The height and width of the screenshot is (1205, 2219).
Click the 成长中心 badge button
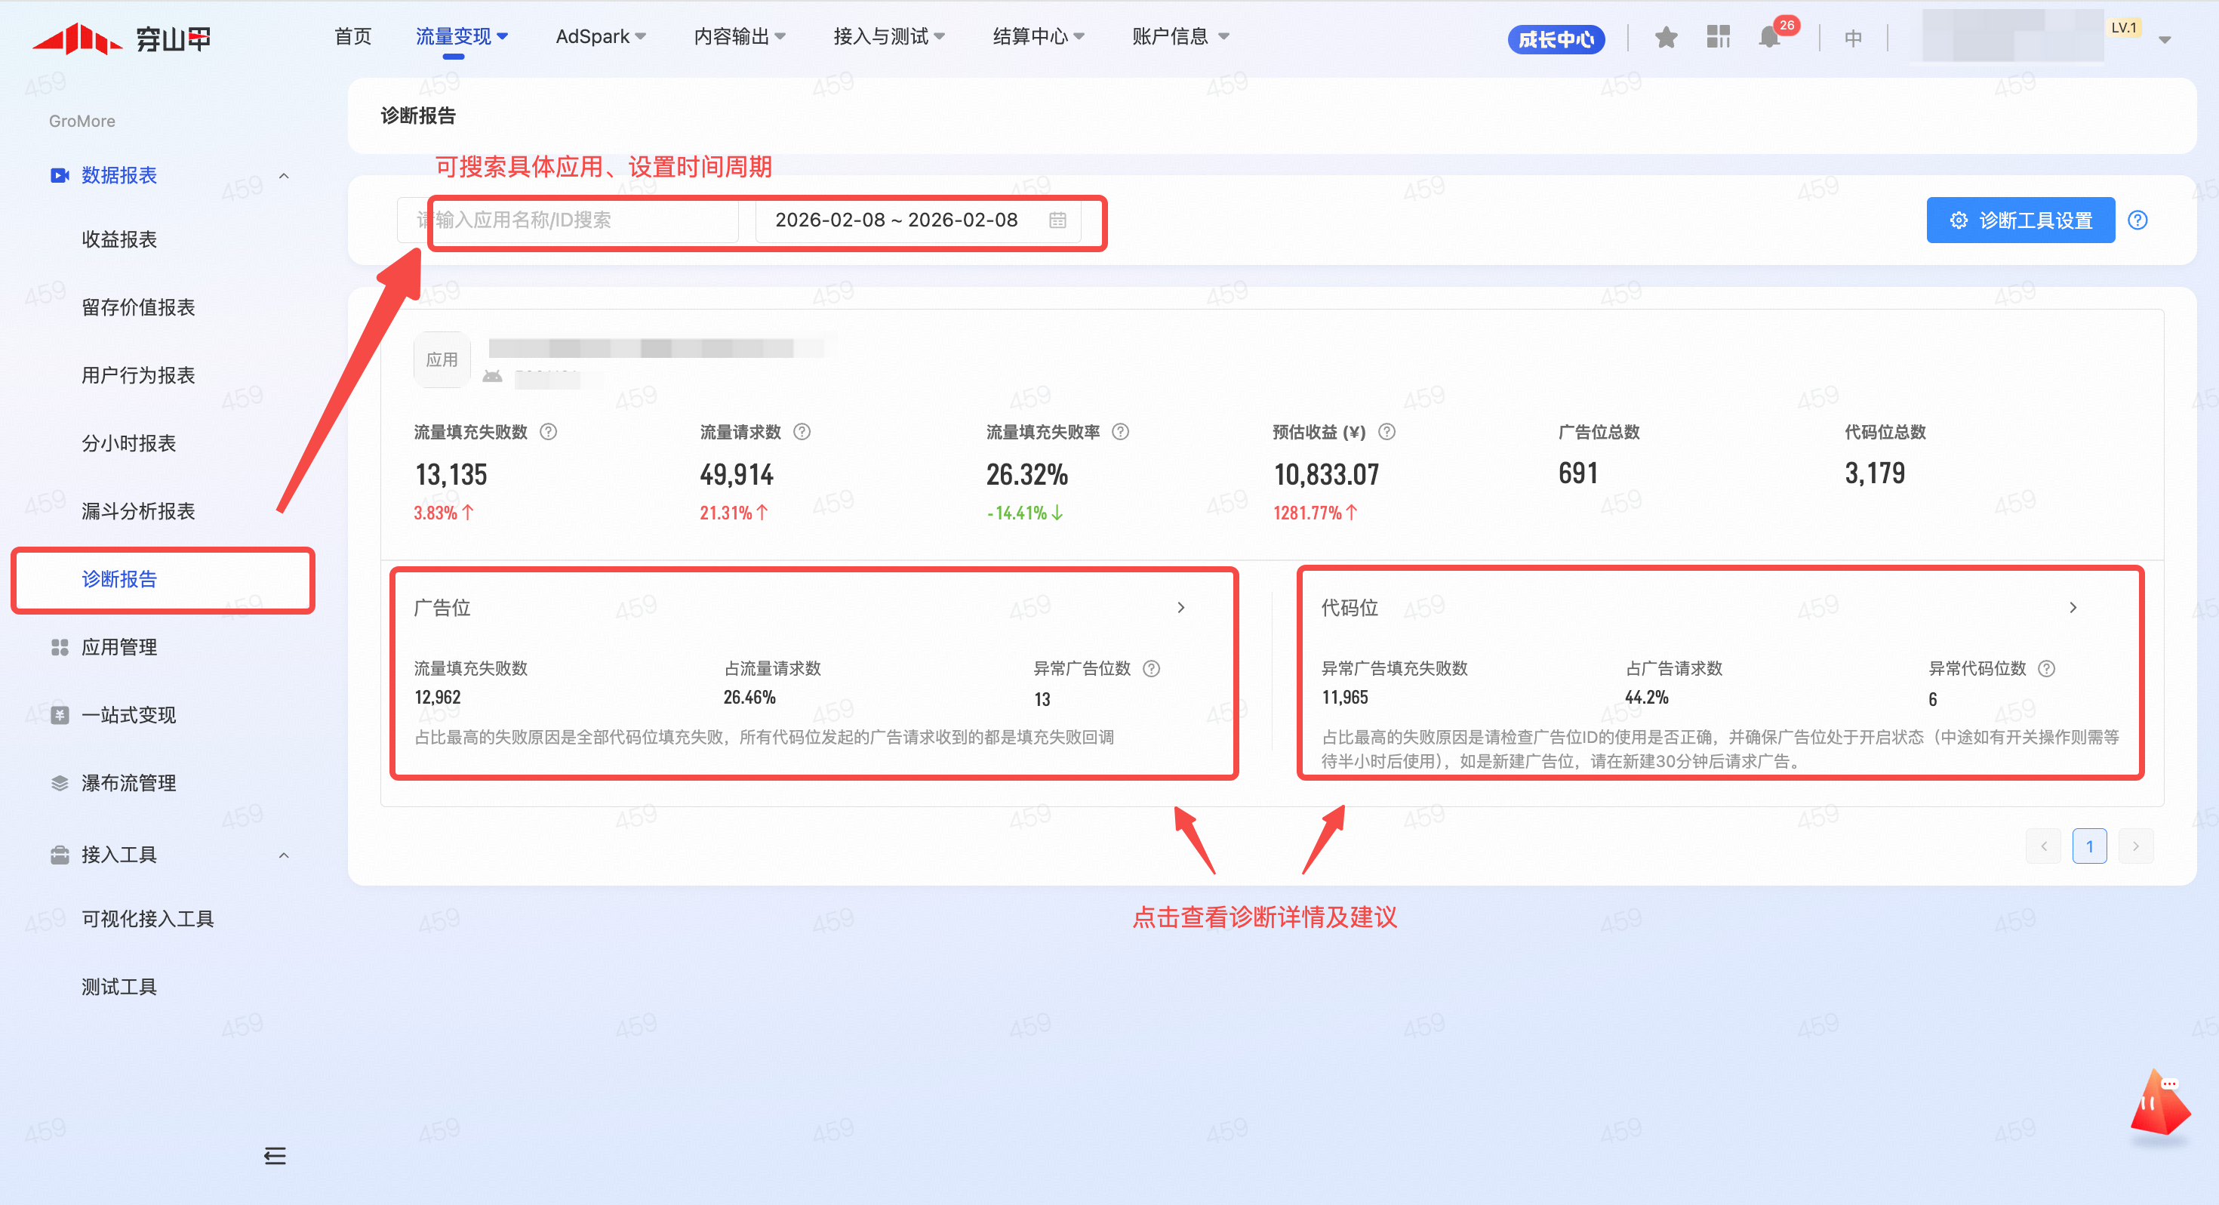point(1556,39)
